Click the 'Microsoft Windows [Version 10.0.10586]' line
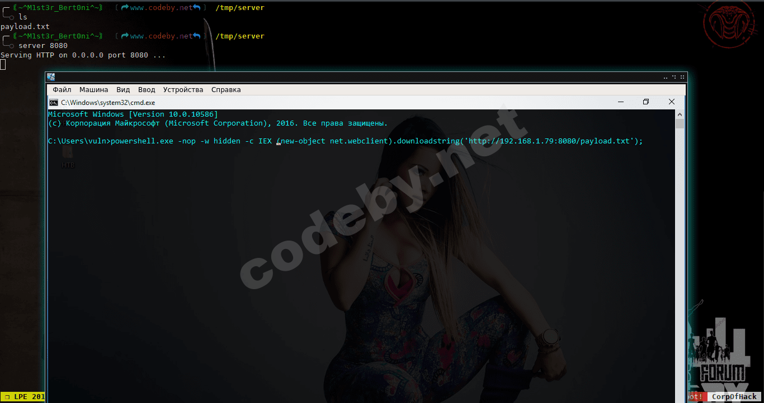 [133, 114]
